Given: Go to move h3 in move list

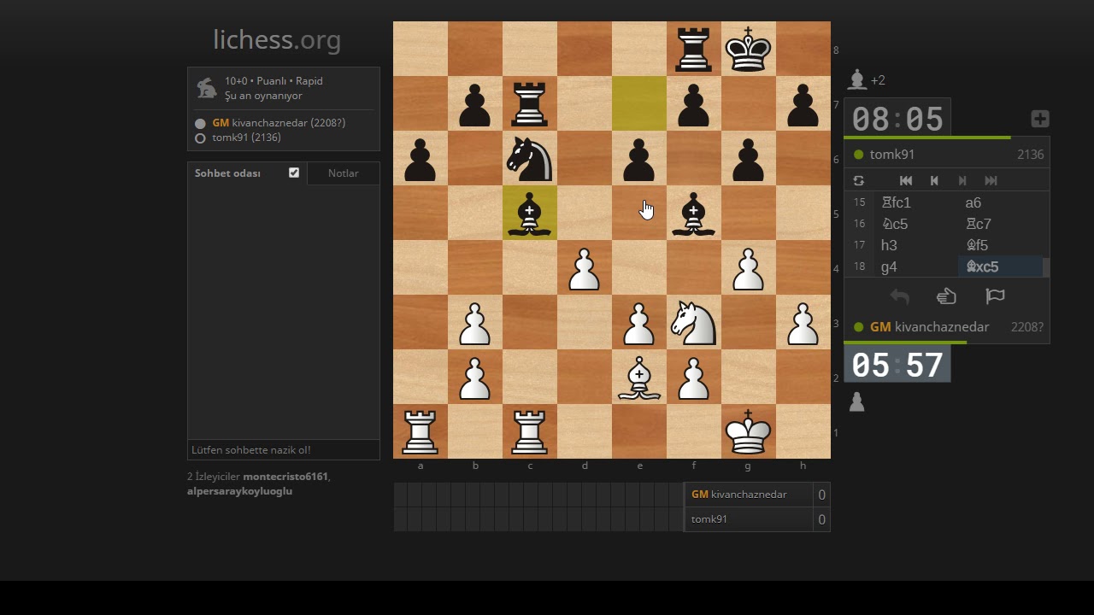Looking at the screenshot, I should (915, 245).
